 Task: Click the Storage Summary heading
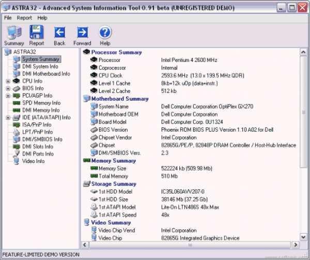[114, 184]
